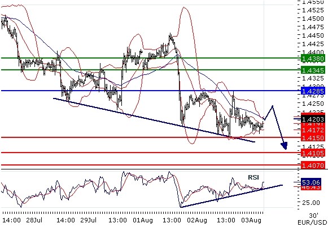Click the green 1.4380 resistance label
The height and width of the screenshot is (228, 328).
313,59
